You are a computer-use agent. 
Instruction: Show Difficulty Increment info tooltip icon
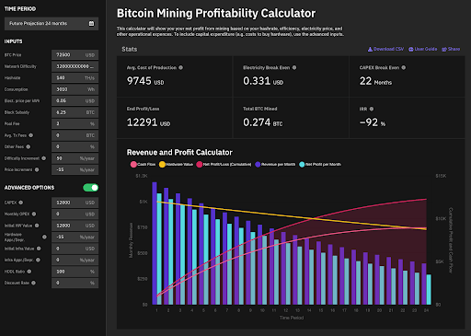tap(44, 158)
